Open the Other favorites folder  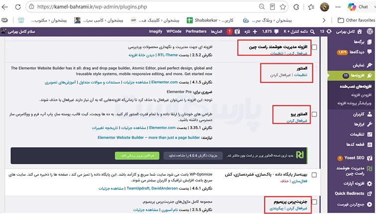(x=356, y=20)
